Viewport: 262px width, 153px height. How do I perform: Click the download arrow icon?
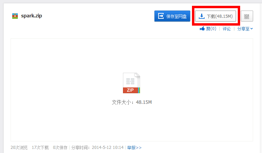click(202, 16)
